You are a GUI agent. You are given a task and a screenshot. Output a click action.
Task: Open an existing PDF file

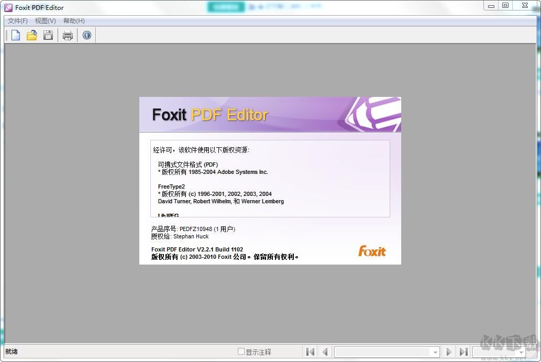31,35
